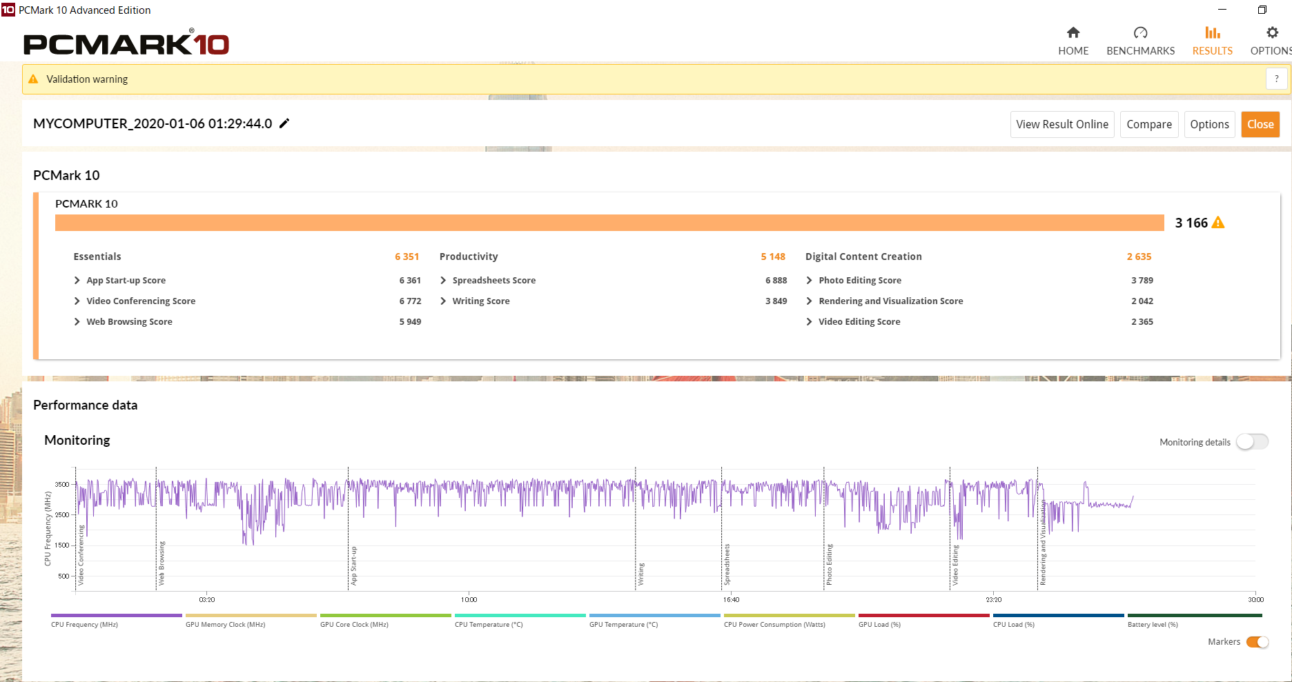Click the validation warning triangle icon
The image size is (1292, 682).
[33, 79]
